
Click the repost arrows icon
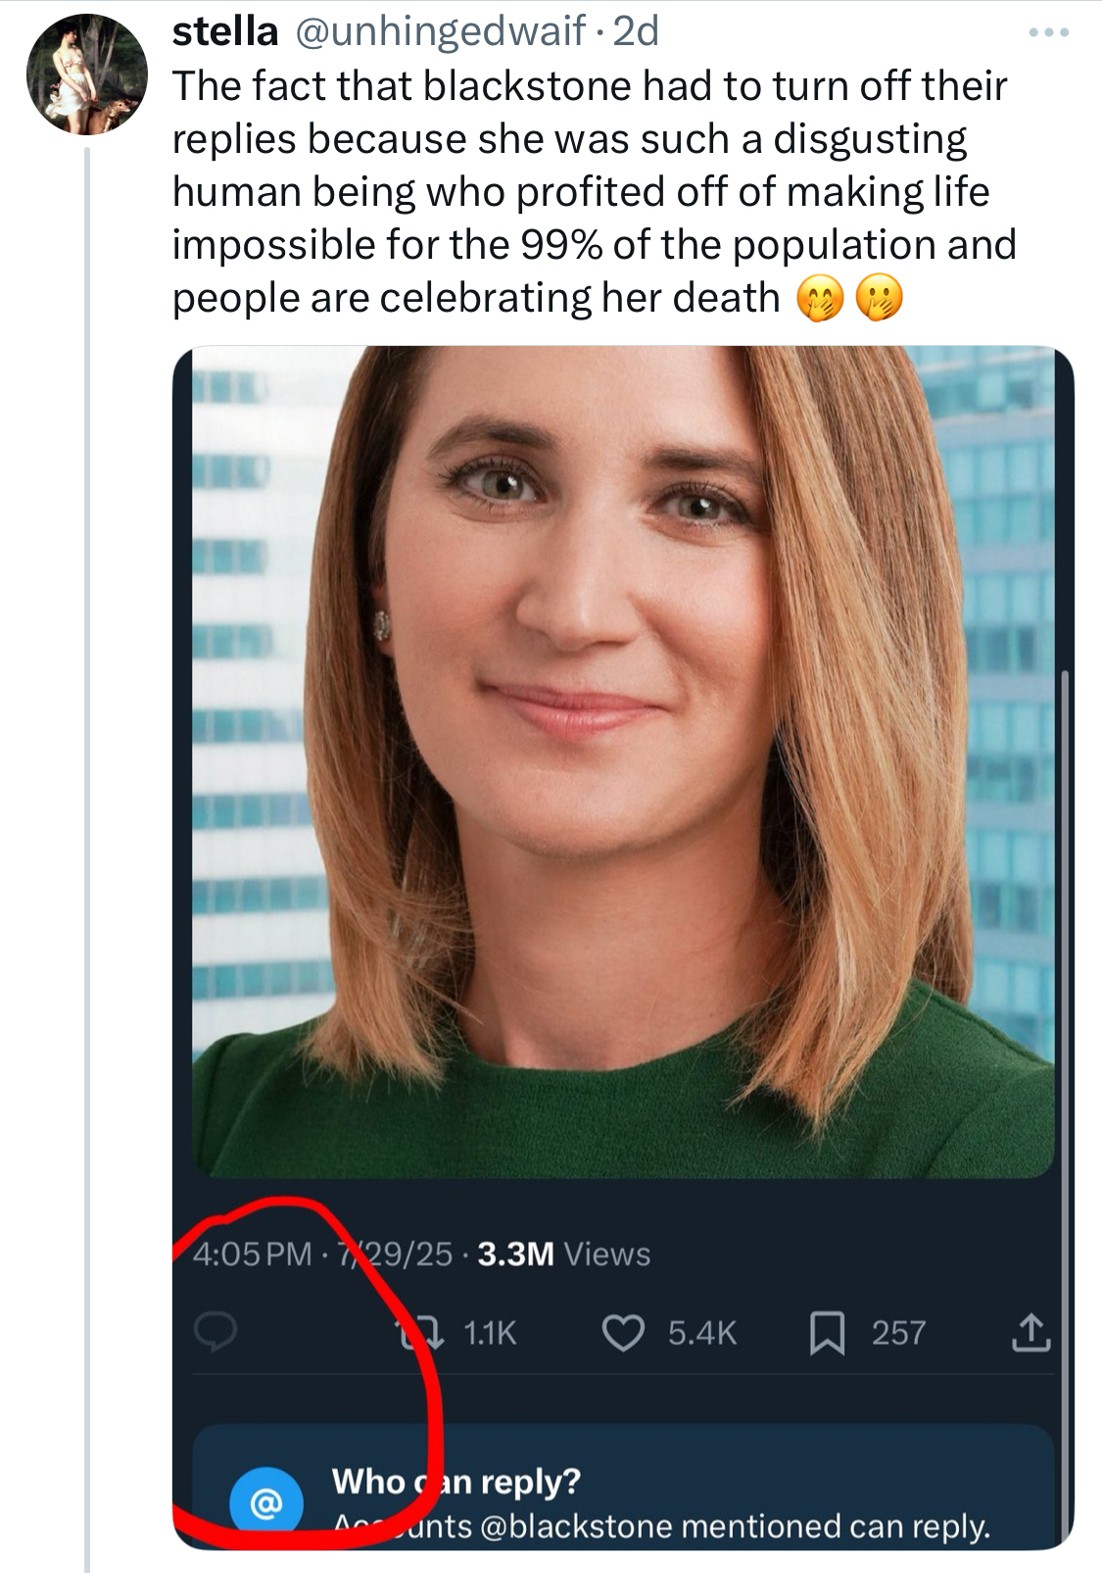(419, 1333)
